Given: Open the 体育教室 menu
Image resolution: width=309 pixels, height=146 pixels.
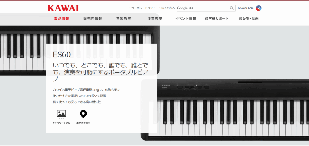Looking at the screenshot, I should click(155, 18).
